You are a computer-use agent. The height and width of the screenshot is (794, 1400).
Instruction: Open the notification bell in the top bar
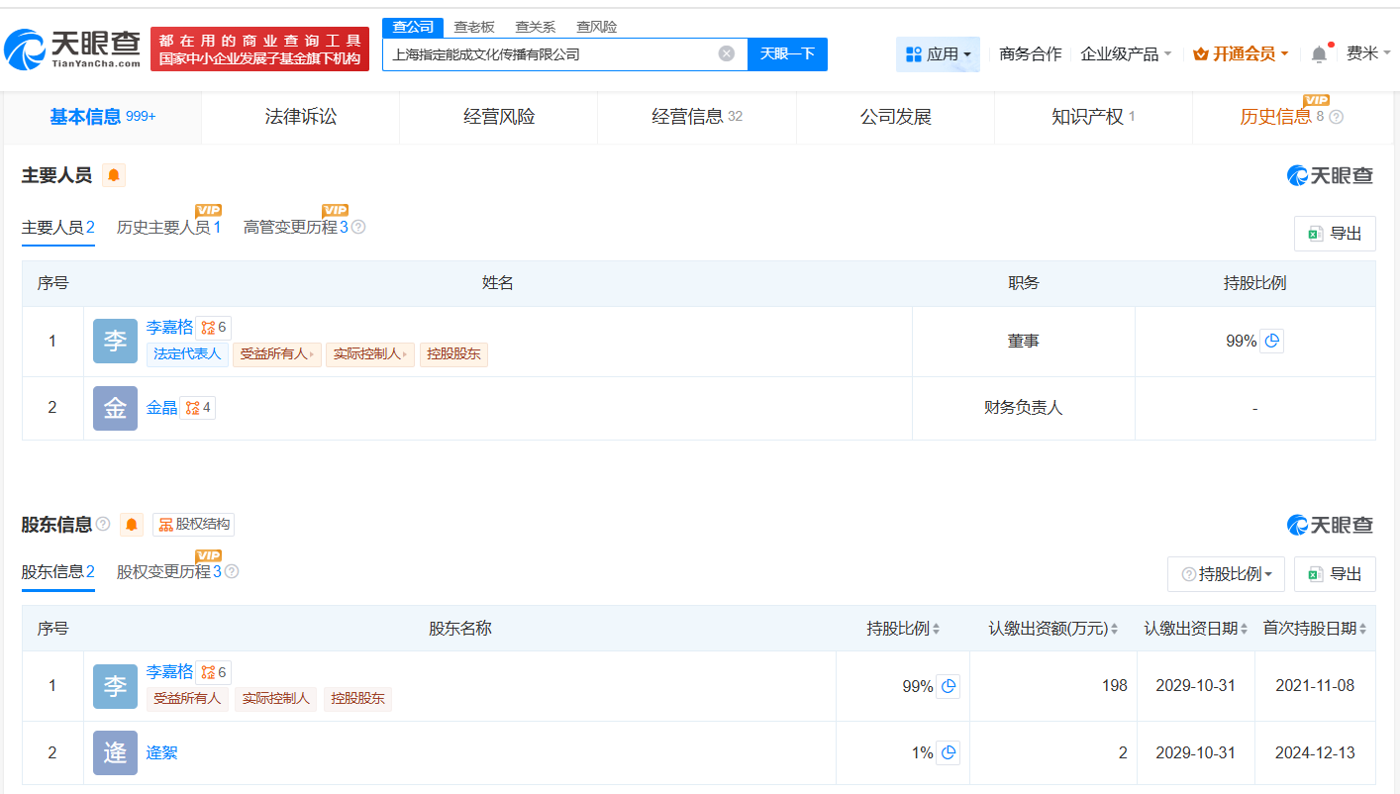point(1318,53)
